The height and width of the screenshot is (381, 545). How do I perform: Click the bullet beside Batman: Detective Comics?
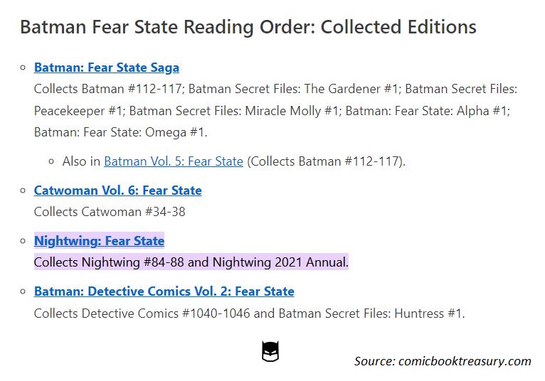23,291
